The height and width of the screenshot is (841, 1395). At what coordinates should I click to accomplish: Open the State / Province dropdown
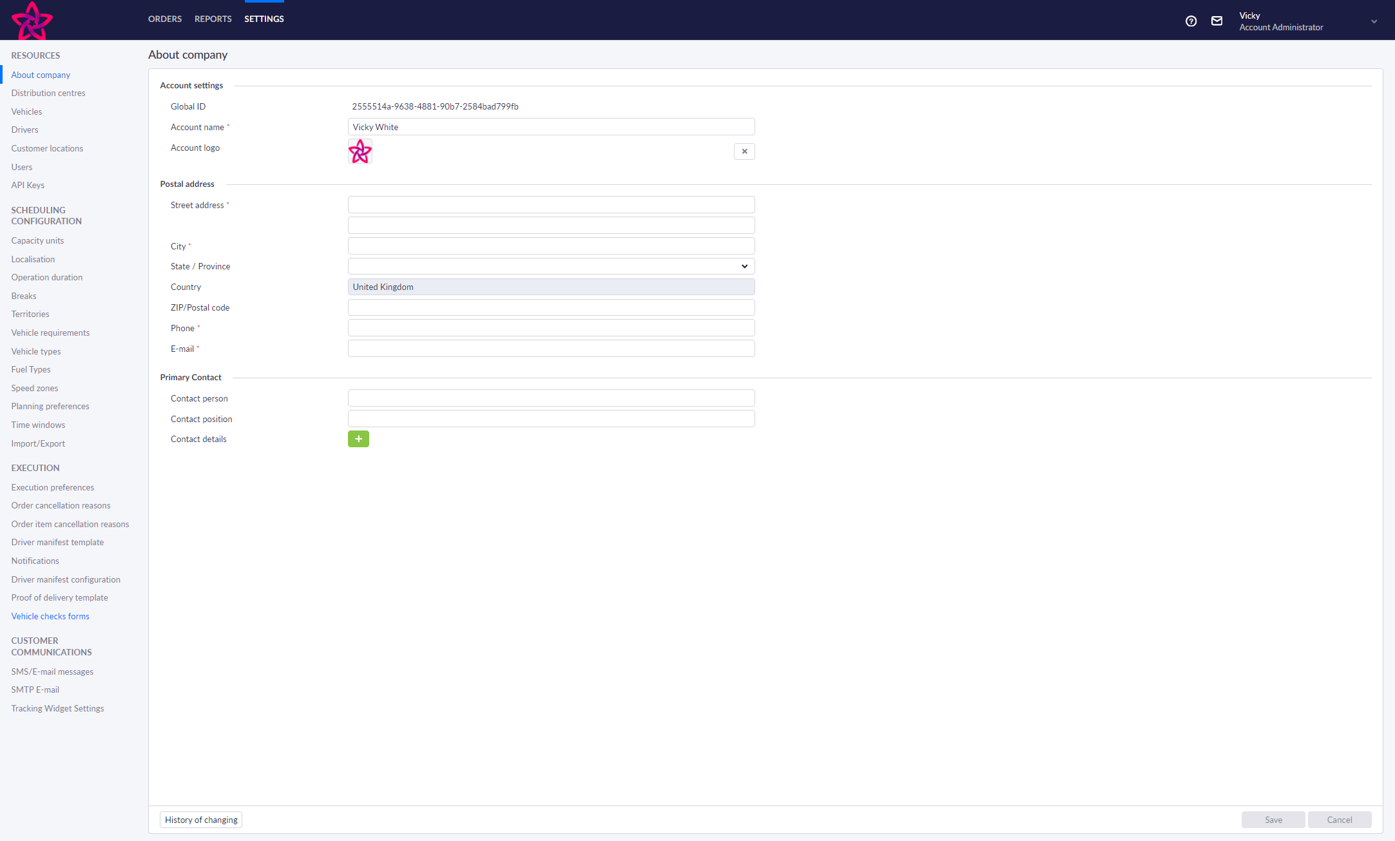[x=551, y=266]
